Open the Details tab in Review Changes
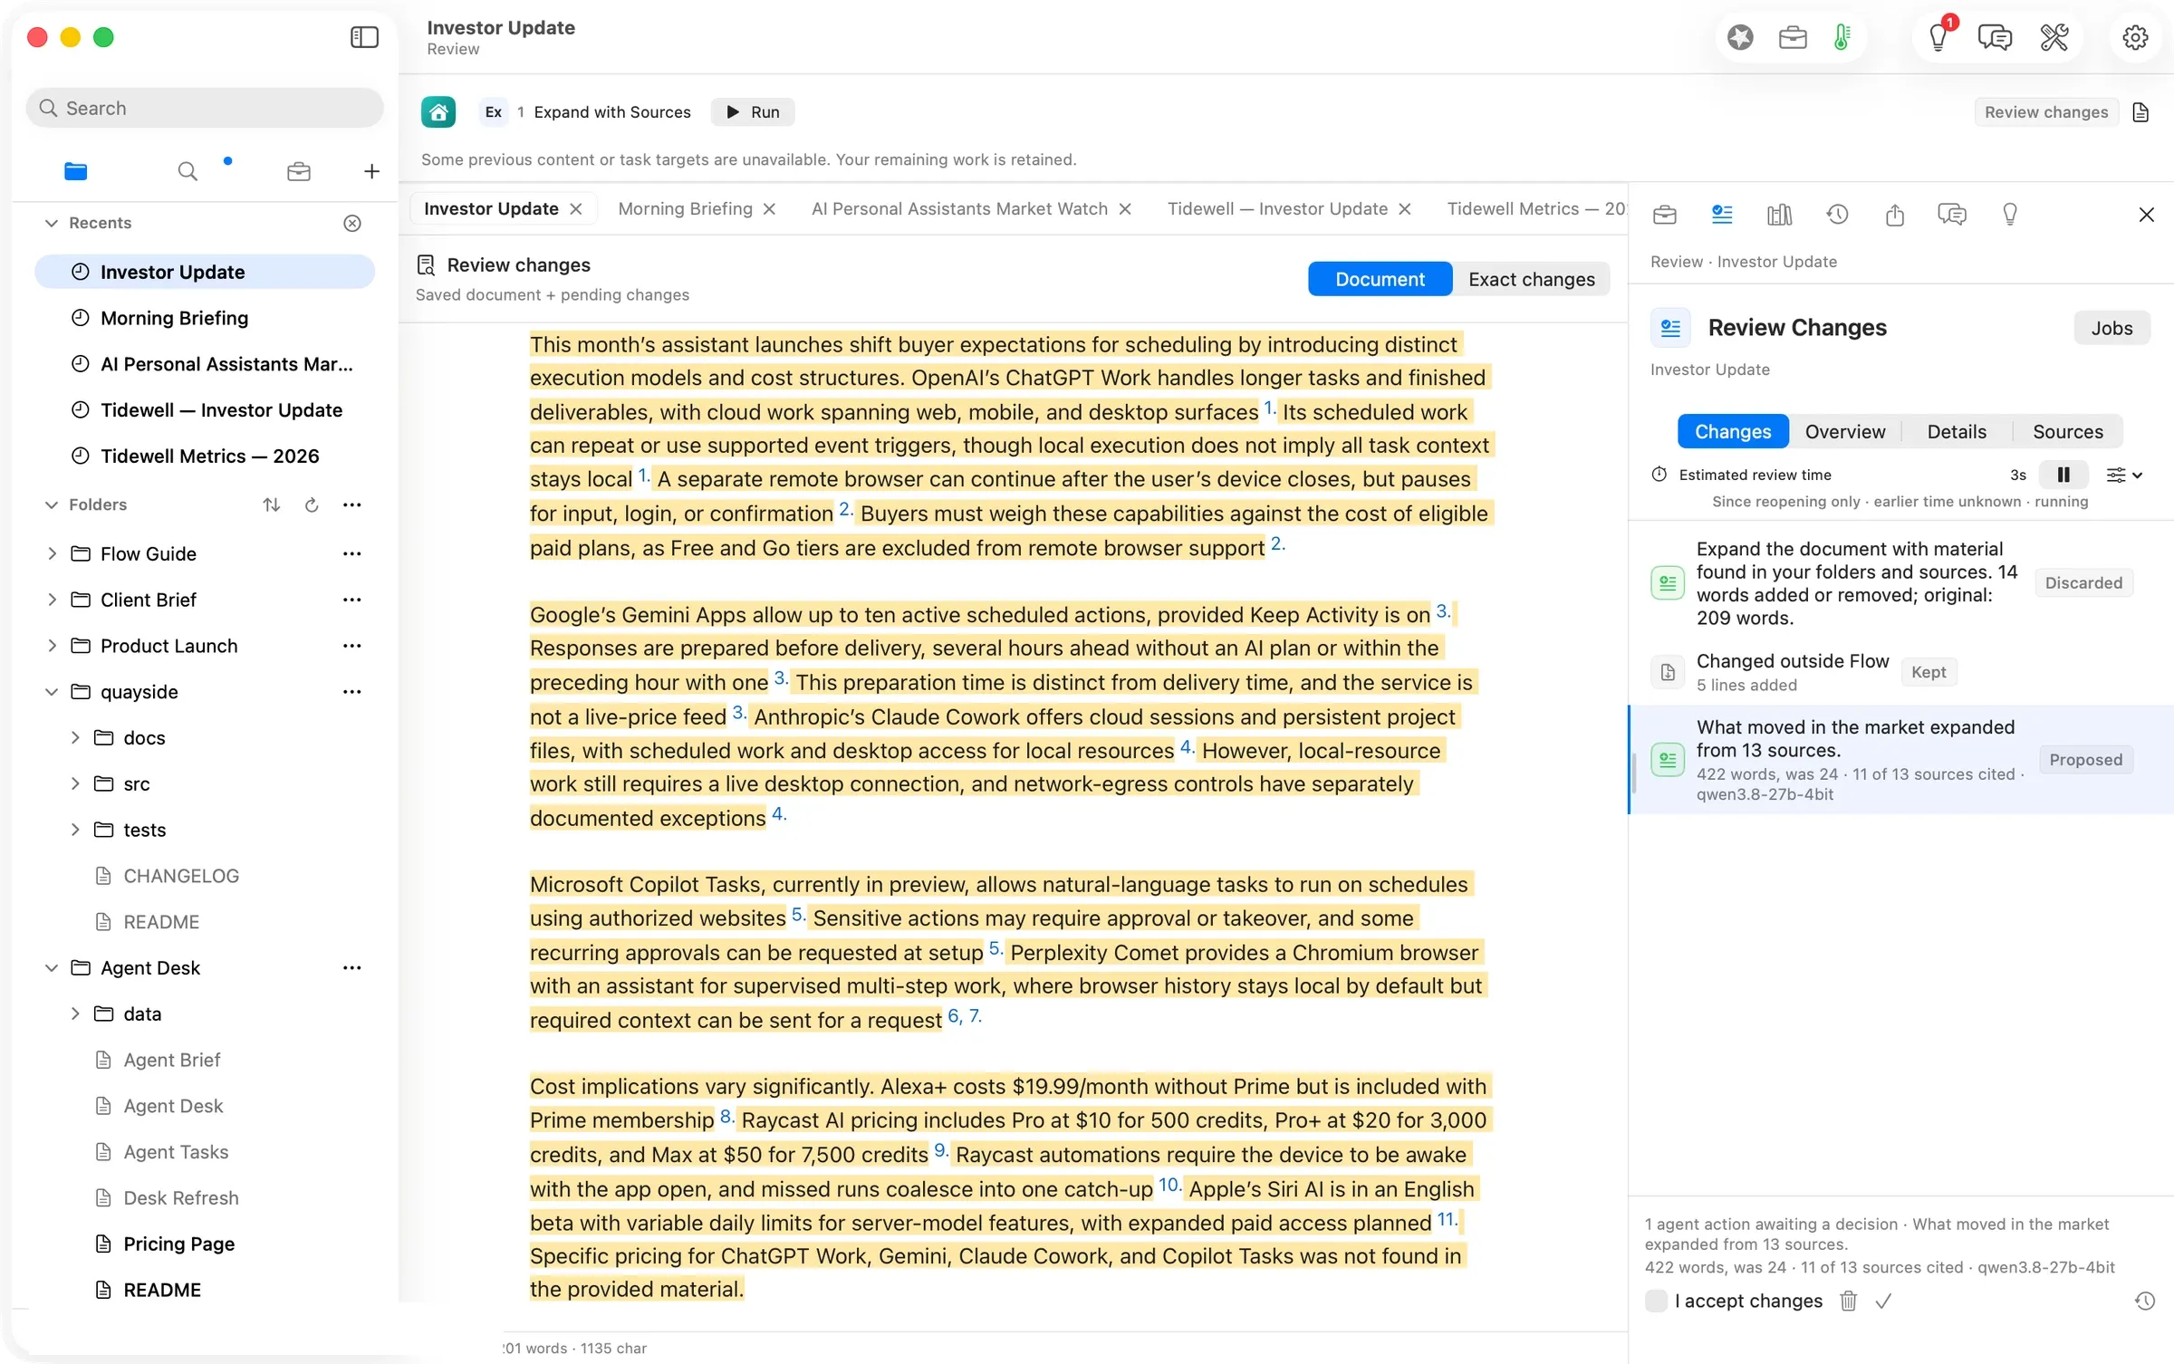Image resolution: width=2174 pixels, height=1364 pixels. pyautogui.click(x=1957, y=431)
